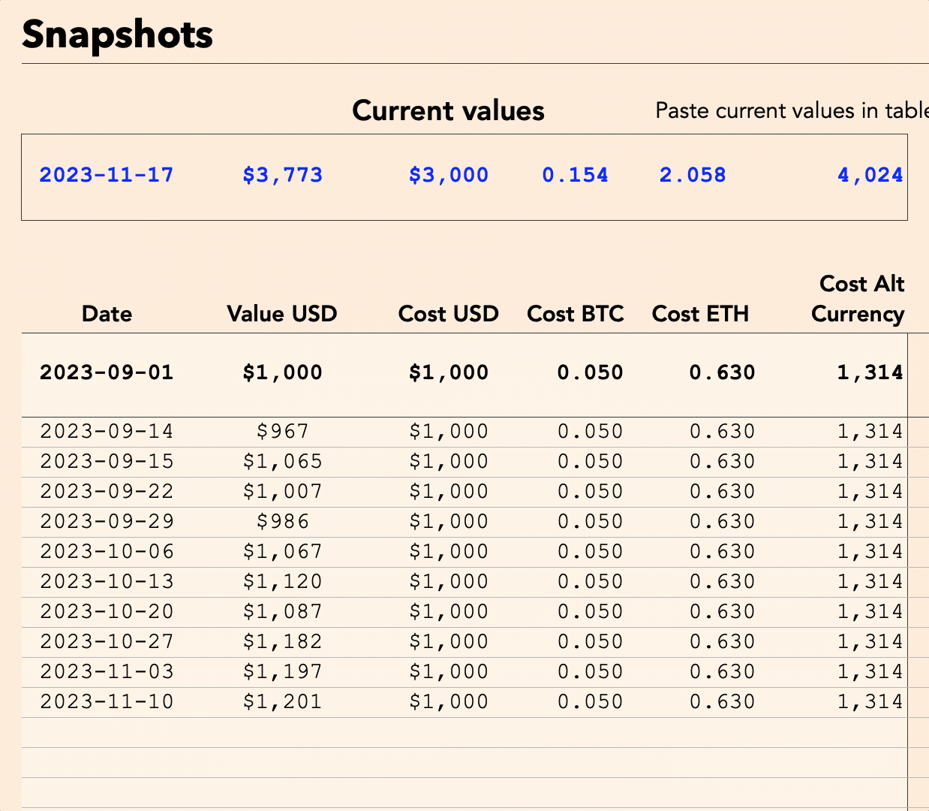Select current alt currency value 4,024
Screen dimensions: 929x811
[870, 175]
